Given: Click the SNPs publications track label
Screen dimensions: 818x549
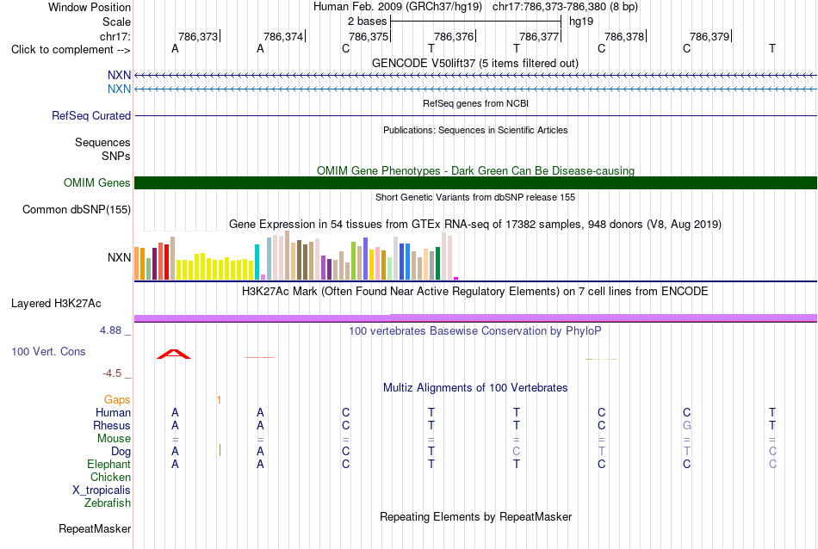Looking at the screenshot, I should 116,156.
